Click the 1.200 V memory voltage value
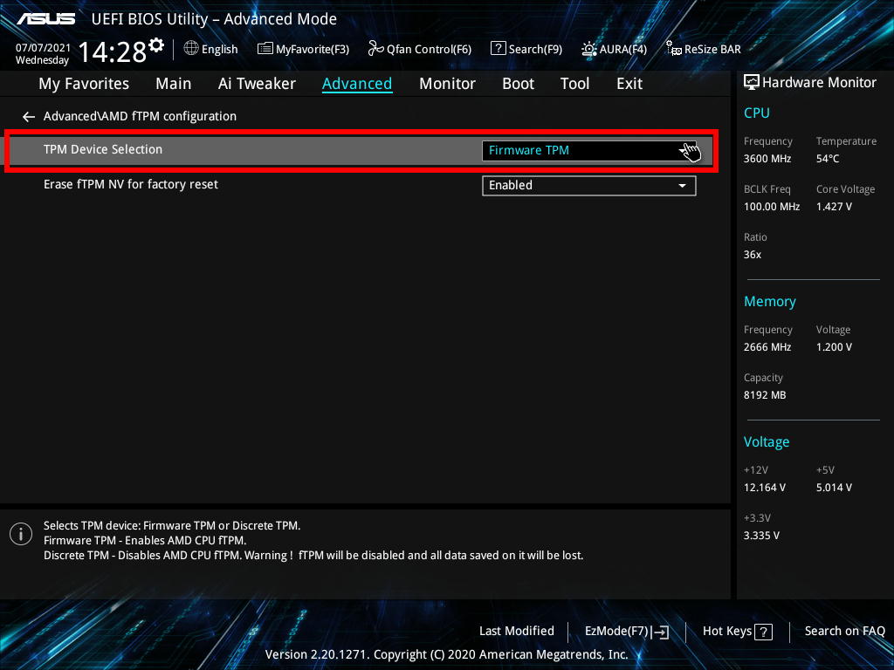The width and height of the screenshot is (894, 670). tap(834, 347)
